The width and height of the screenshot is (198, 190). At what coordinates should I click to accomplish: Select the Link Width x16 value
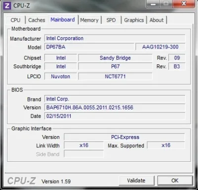84,145
